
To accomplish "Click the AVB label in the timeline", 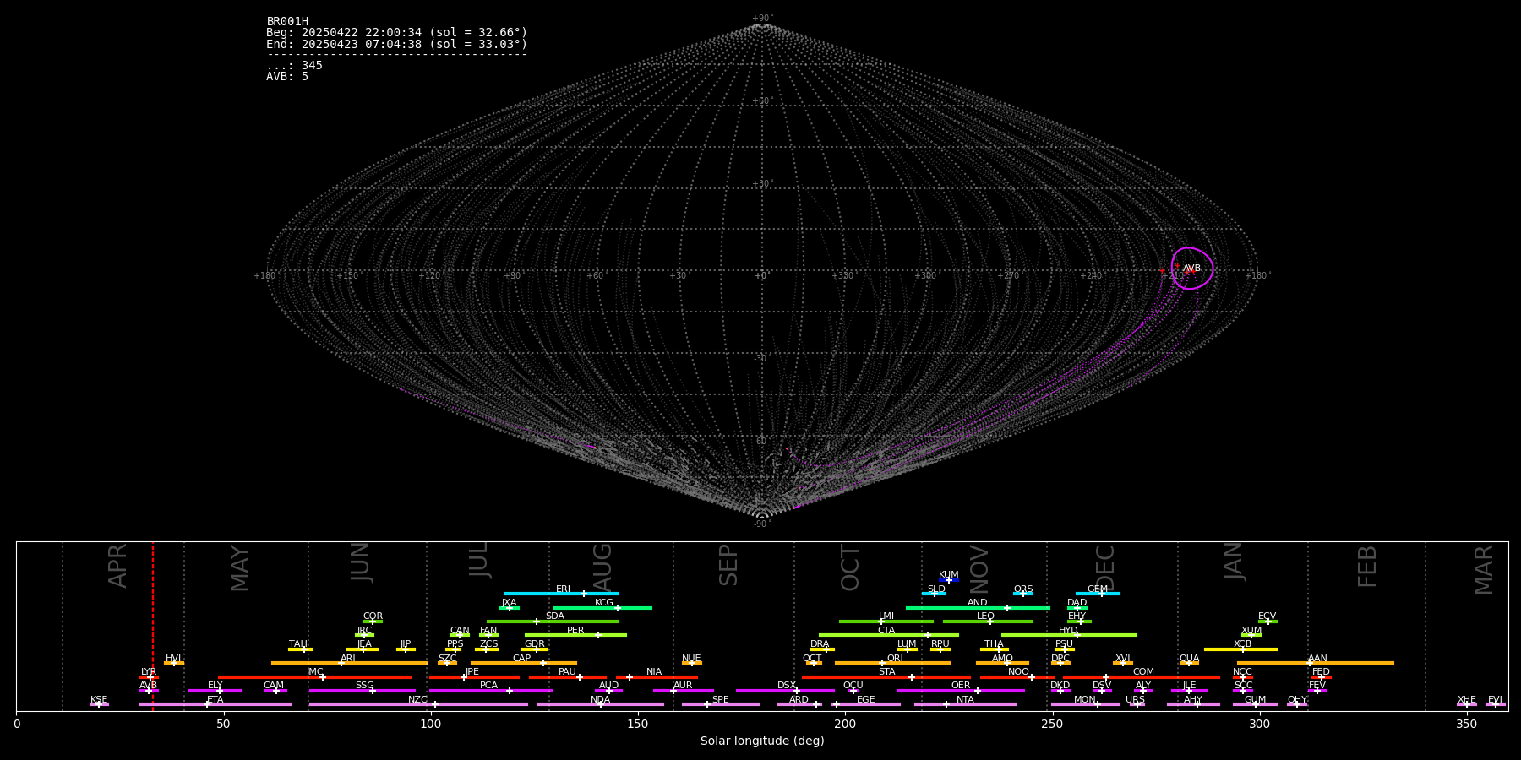I will pyautogui.click(x=149, y=686).
